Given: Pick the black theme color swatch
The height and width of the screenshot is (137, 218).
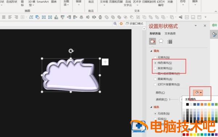Looking at the screenshot, I should coord(187,104).
